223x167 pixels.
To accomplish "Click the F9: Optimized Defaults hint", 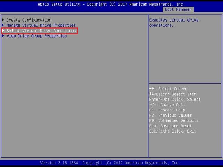I will 174,120.
